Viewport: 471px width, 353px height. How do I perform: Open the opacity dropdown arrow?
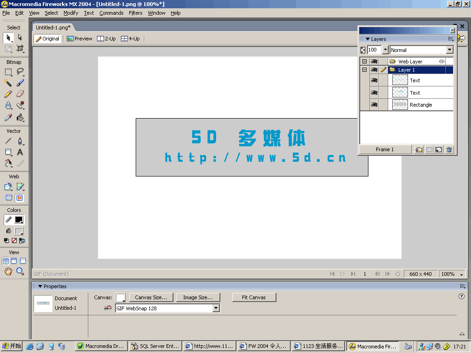coord(385,50)
